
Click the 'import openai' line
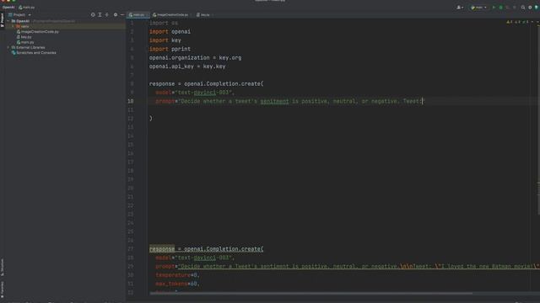170,32
